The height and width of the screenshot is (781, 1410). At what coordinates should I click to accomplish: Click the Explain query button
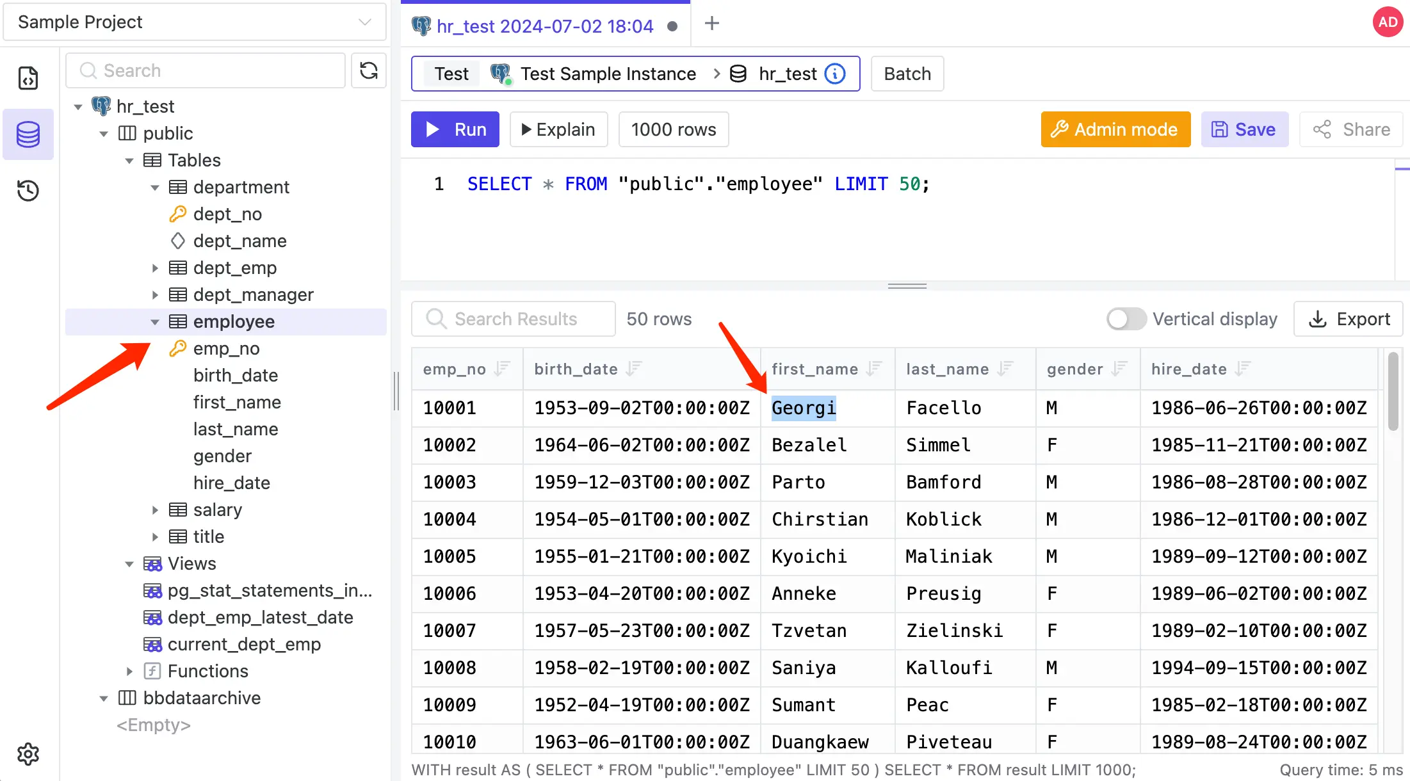(558, 130)
